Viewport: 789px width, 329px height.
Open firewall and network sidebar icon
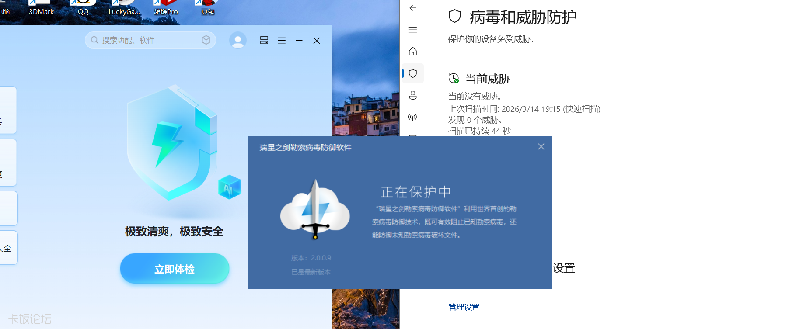[x=413, y=117]
